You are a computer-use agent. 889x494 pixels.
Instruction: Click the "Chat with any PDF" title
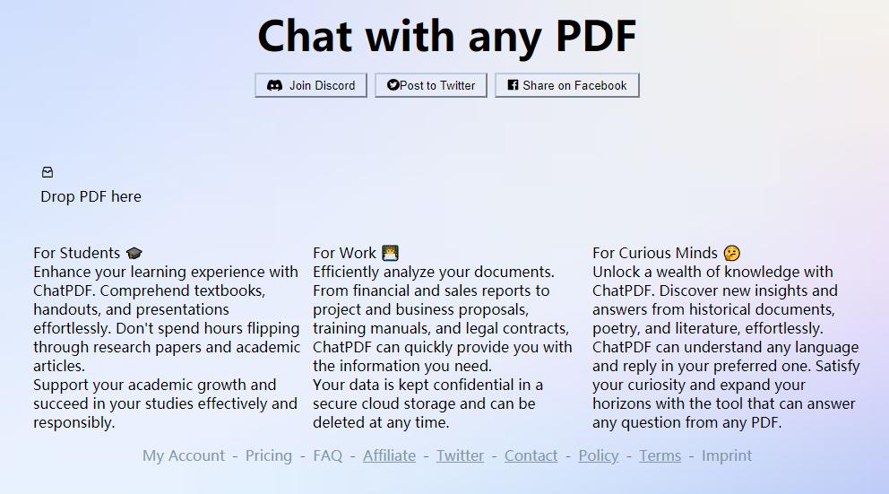(x=446, y=36)
